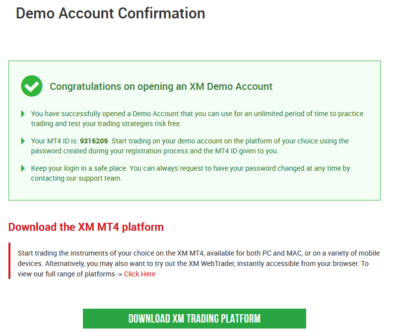Click the bold MT4 ID number 9316209
395x332 pixels.
tap(94, 141)
